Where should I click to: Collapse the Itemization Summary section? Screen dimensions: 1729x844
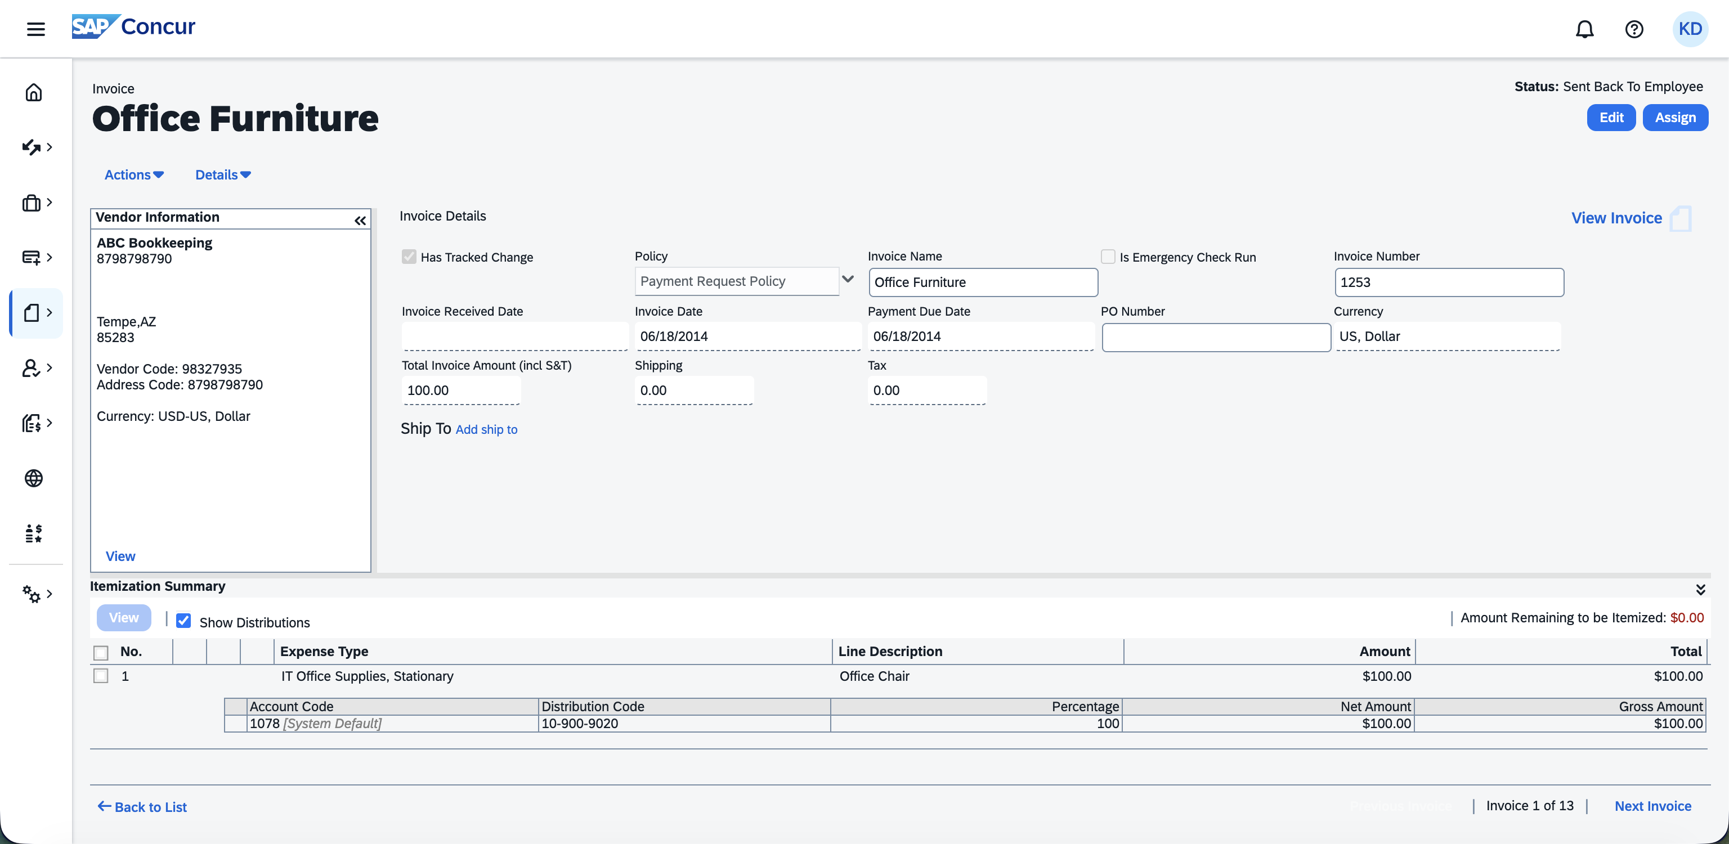pos(1700,589)
